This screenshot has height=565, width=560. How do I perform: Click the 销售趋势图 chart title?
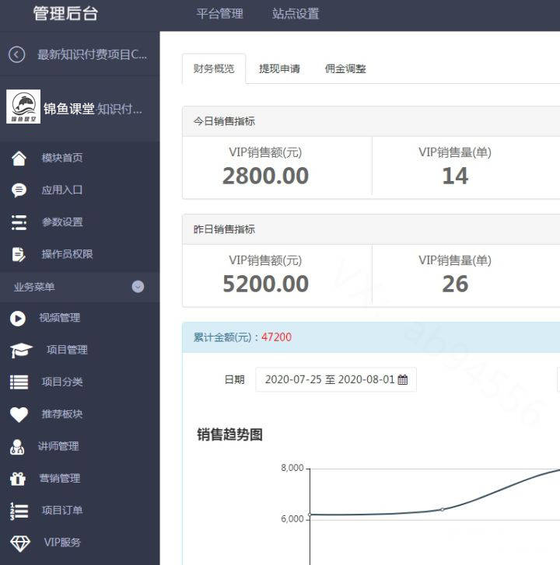point(229,434)
